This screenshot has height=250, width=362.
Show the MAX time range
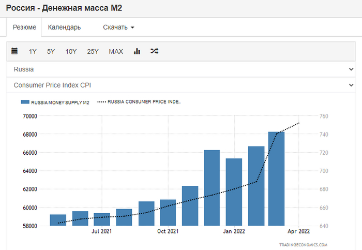[x=116, y=51]
